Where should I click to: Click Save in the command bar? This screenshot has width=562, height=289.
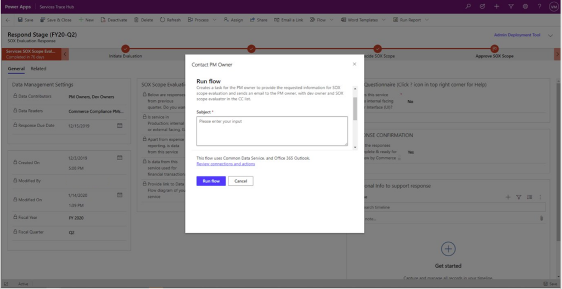(25, 20)
